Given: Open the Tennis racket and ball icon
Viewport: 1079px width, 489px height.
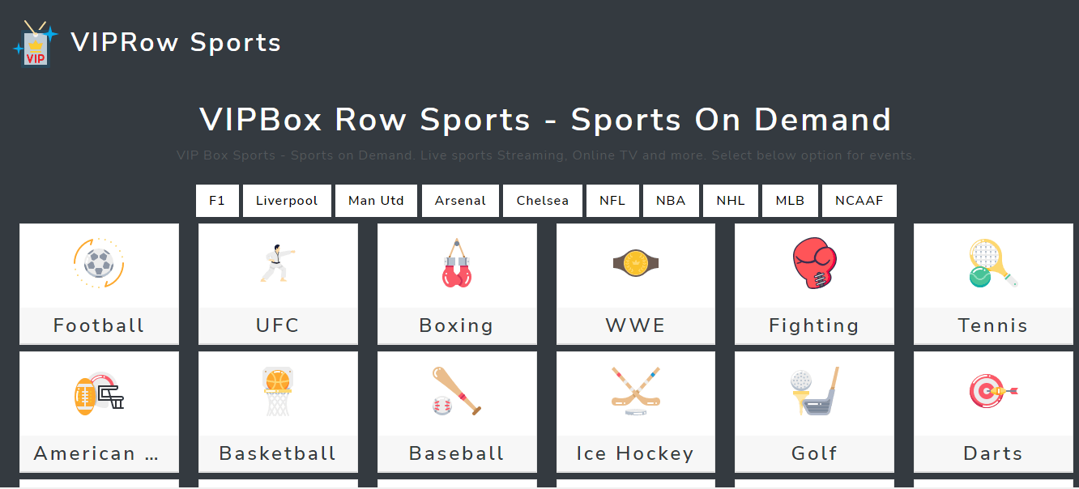Looking at the screenshot, I should 993,263.
